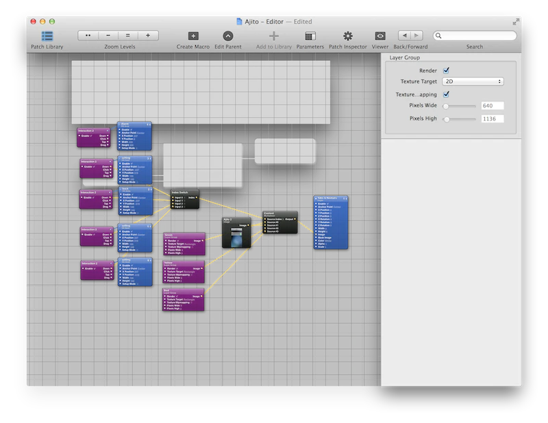Screen dimensions: 548x423
Task: Click the Create Macro toolbar icon
Action: pyautogui.click(x=193, y=36)
